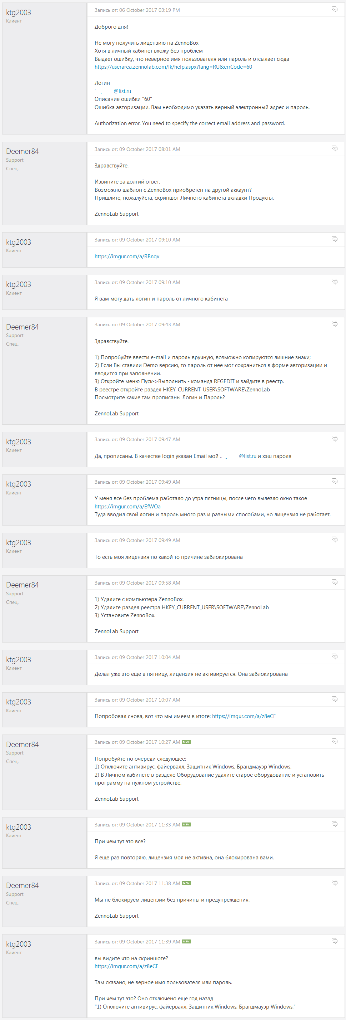Open the z8eCF imgur link in the 10:07 AM post
Image resolution: width=346 pixels, height=1020 pixels.
pos(244,716)
